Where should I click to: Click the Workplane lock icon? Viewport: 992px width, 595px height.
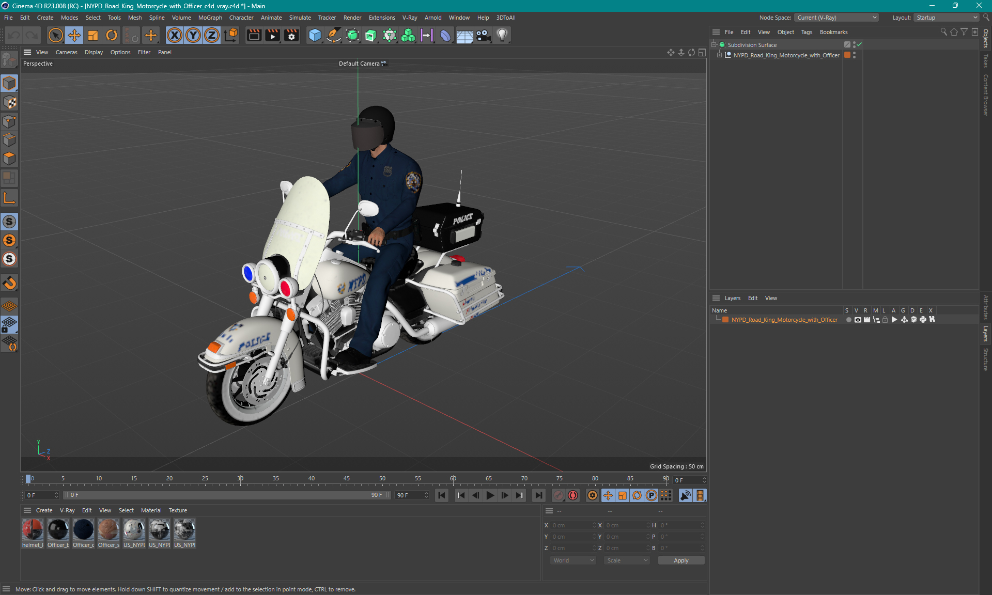[9, 325]
